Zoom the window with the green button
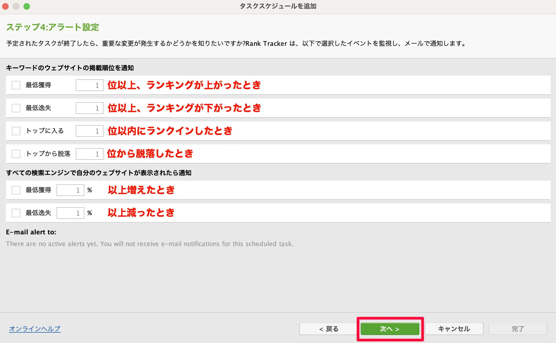 pyautogui.click(x=27, y=6)
